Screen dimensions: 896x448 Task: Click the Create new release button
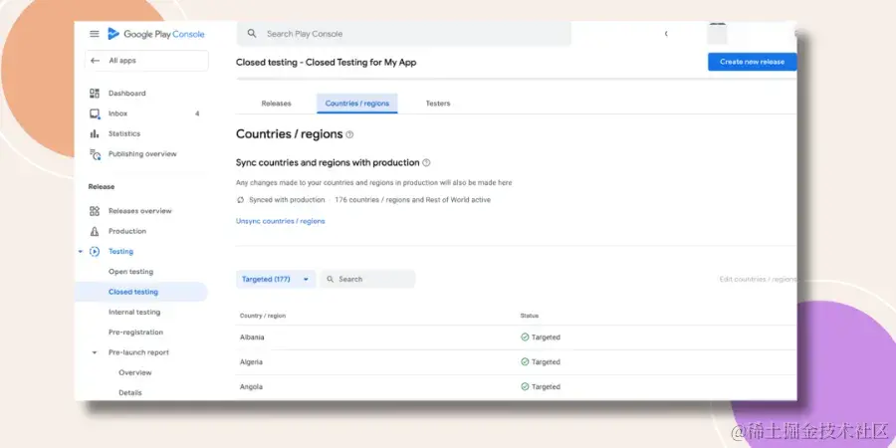click(752, 62)
